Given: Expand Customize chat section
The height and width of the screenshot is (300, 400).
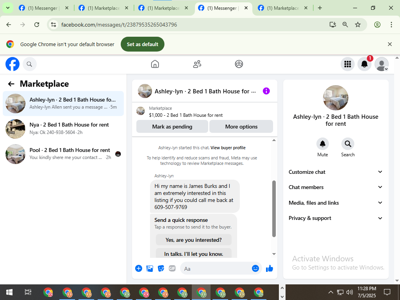Looking at the screenshot, I should [x=336, y=172].
